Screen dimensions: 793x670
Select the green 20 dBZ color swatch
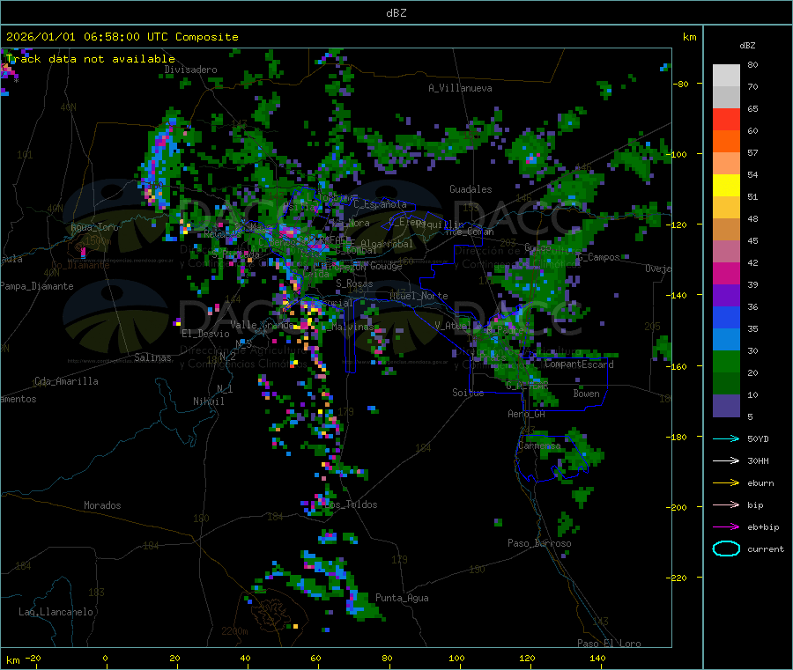coord(726,361)
